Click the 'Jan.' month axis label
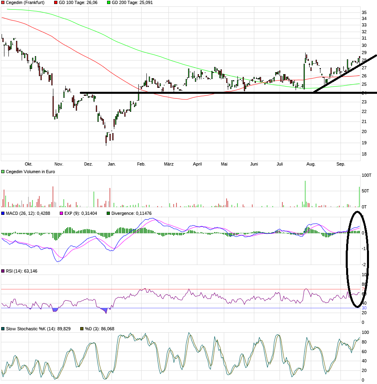Viewport: 377px width, 384px height. tap(112, 164)
